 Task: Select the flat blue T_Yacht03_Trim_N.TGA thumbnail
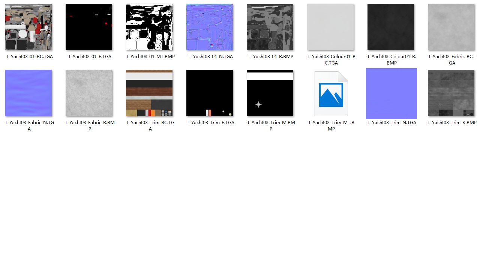click(x=391, y=94)
